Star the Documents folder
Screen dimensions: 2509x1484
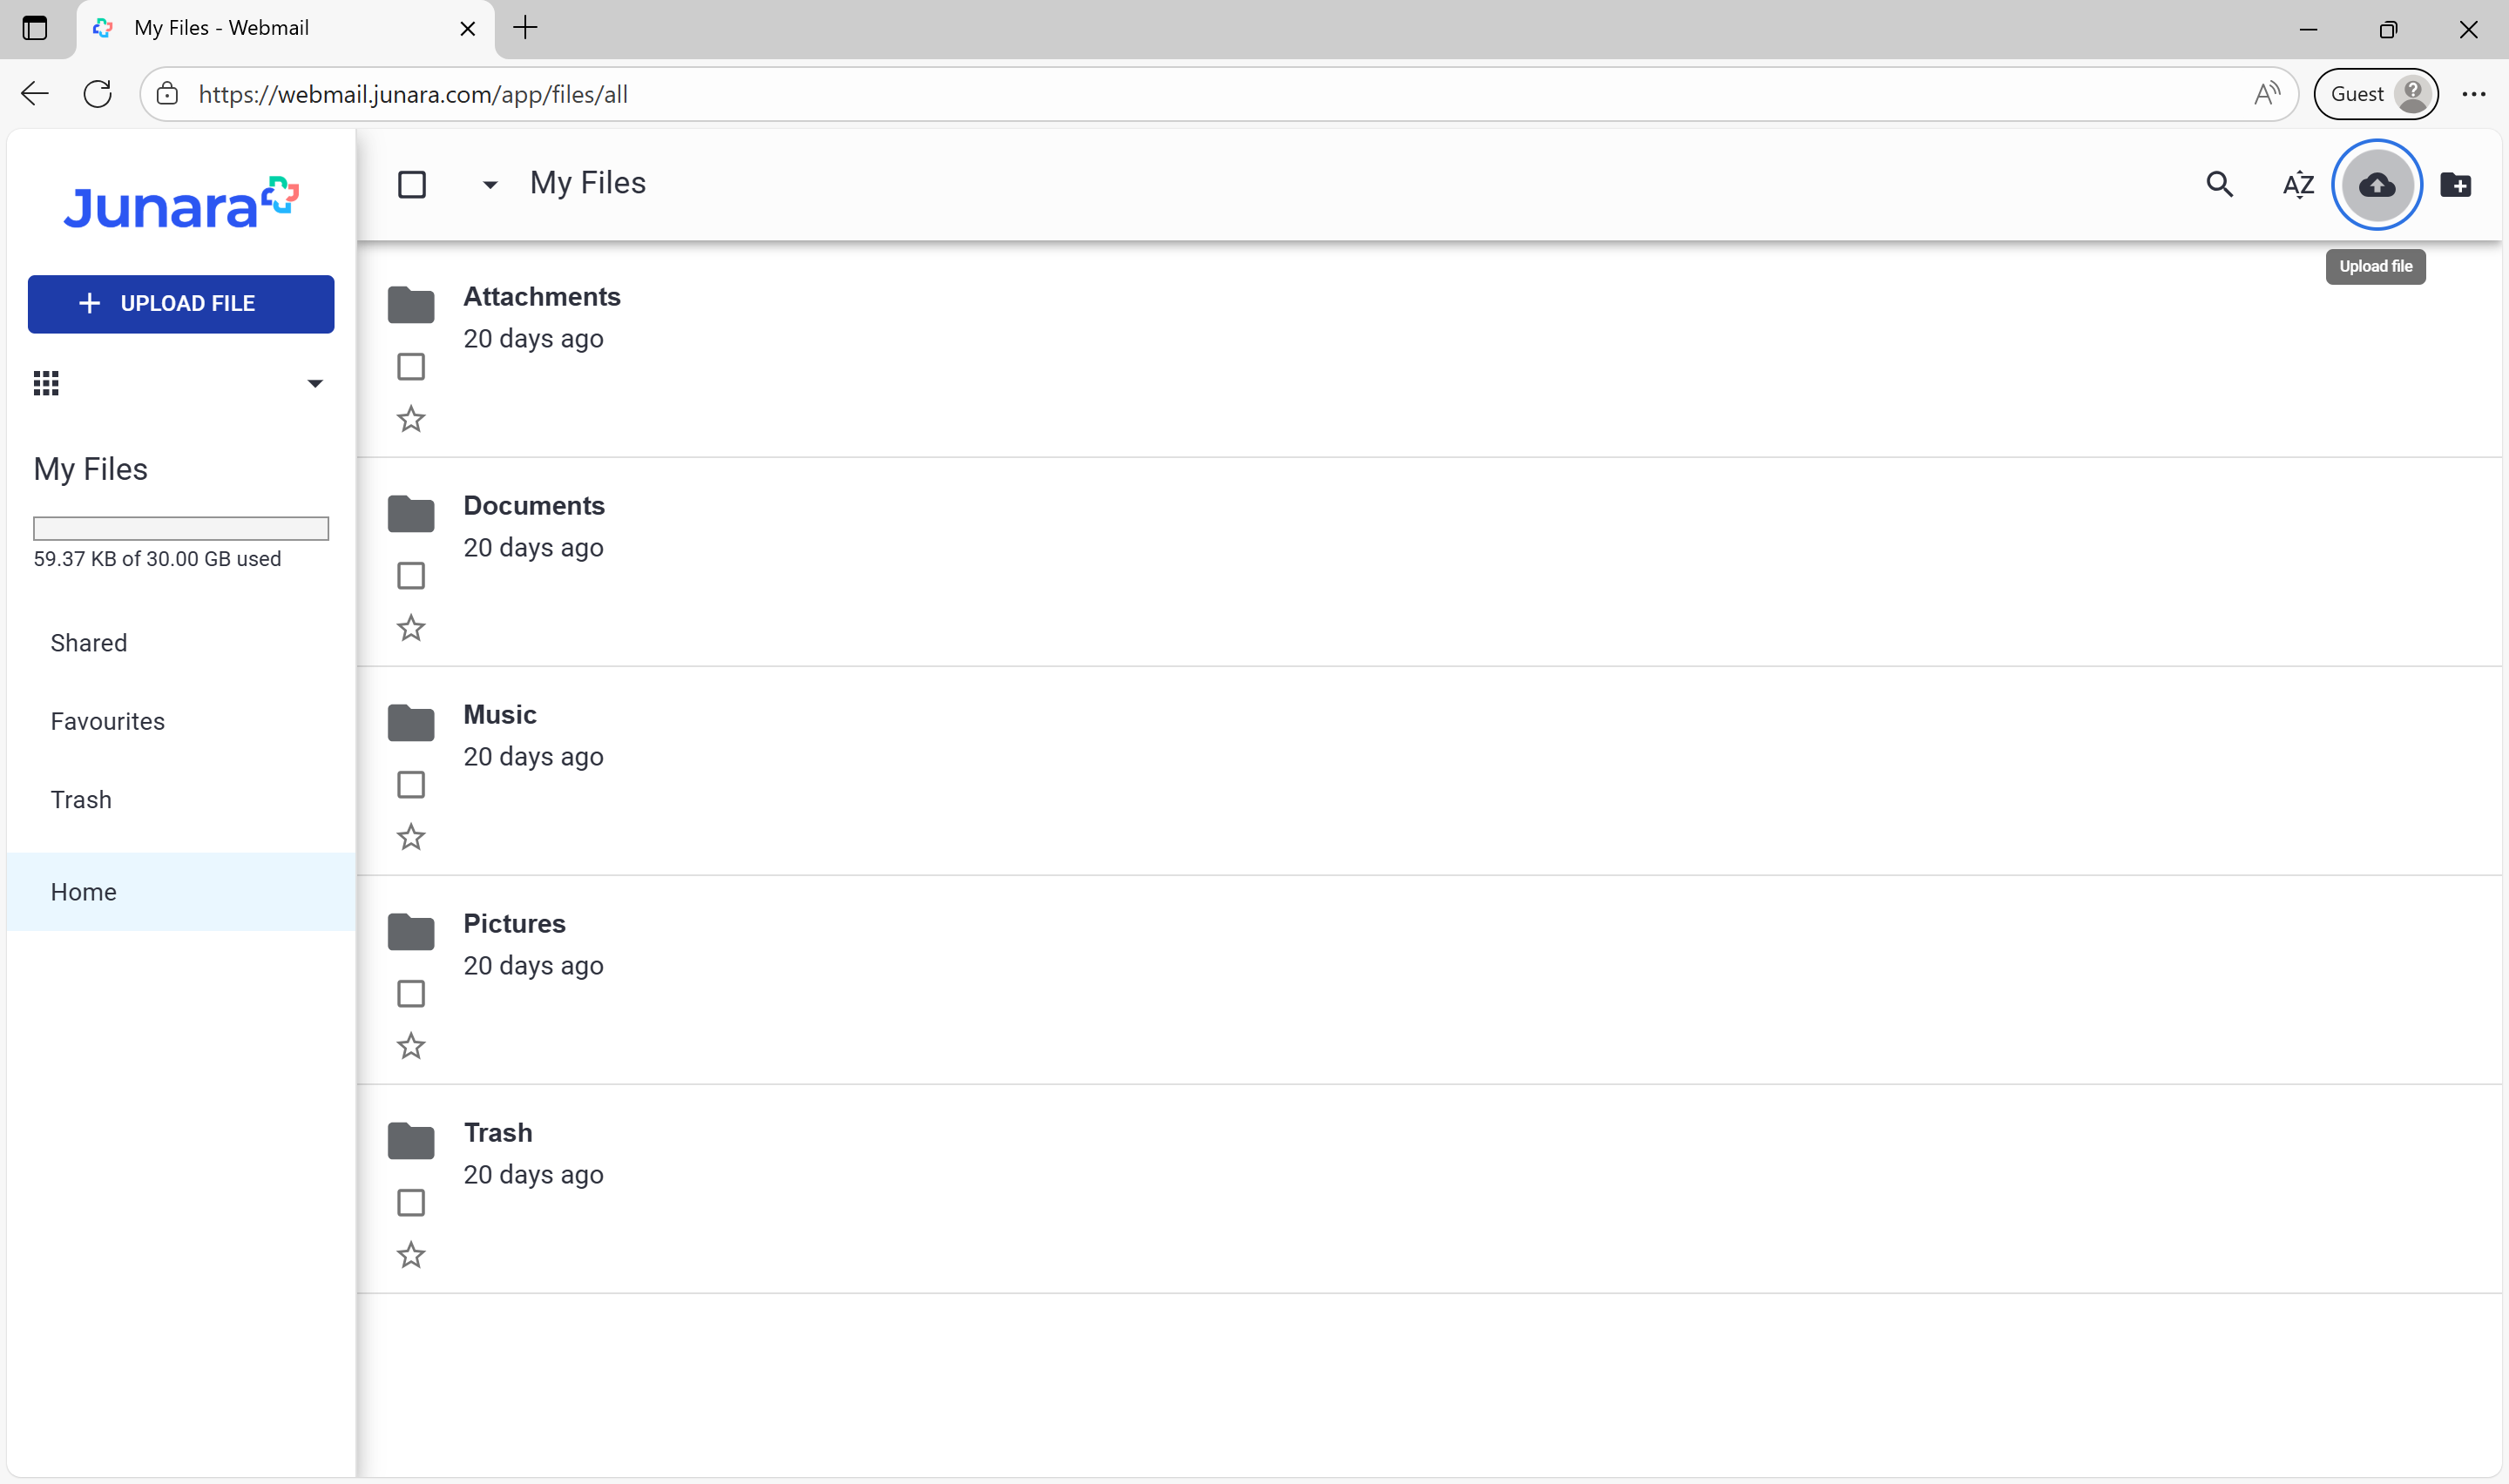[411, 628]
